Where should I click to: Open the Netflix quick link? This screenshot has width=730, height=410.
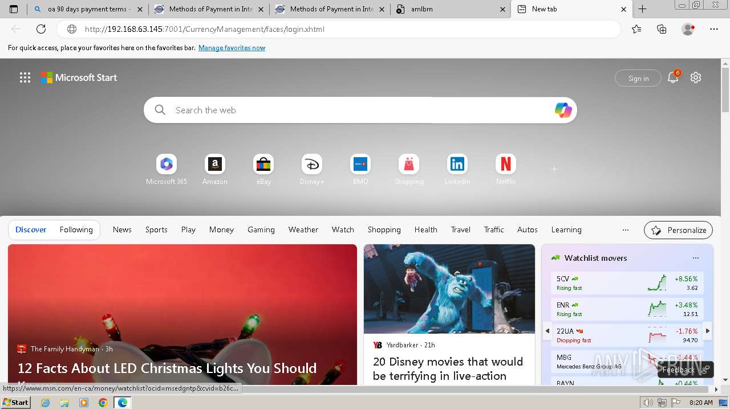click(x=506, y=170)
